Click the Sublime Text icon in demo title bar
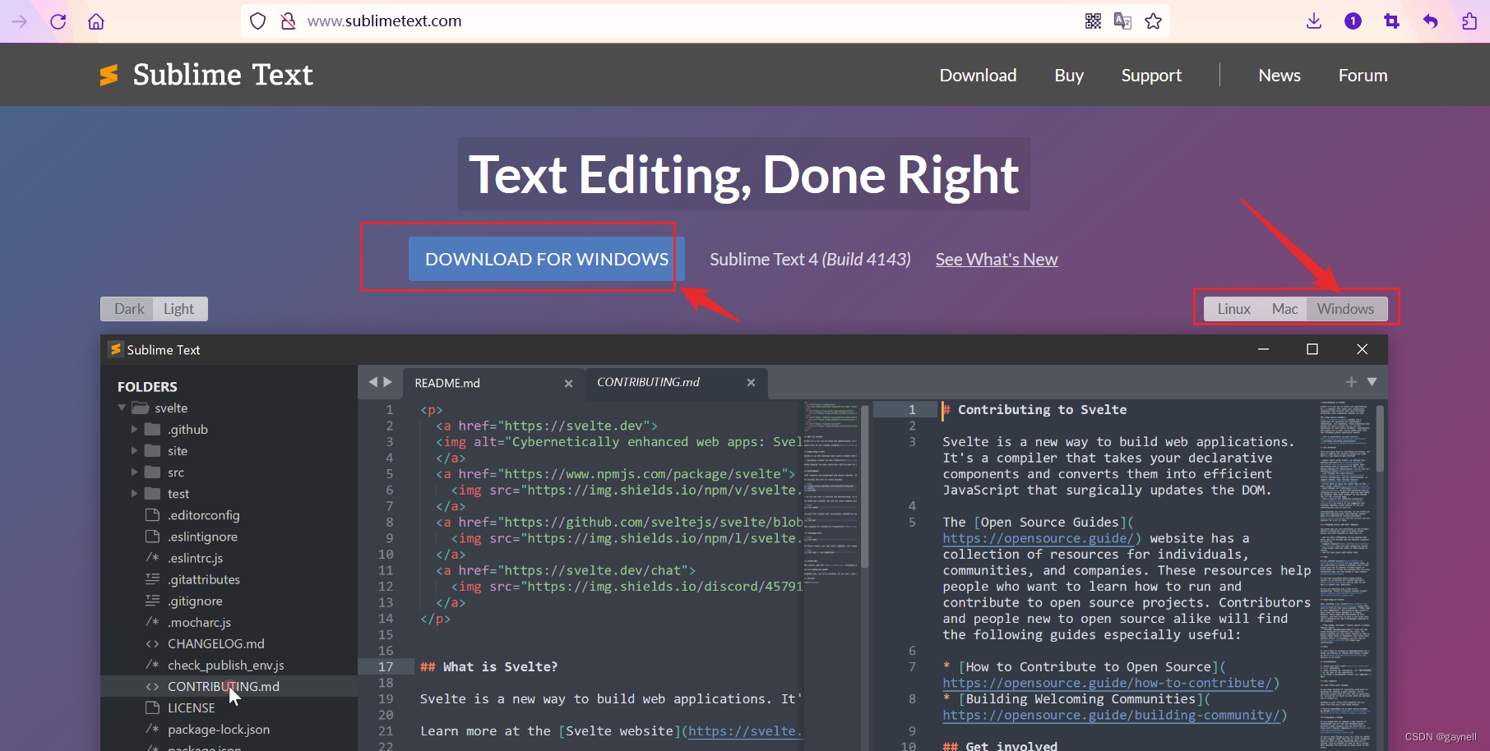Viewport: 1490px width, 751px height. pyautogui.click(x=116, y=349)
